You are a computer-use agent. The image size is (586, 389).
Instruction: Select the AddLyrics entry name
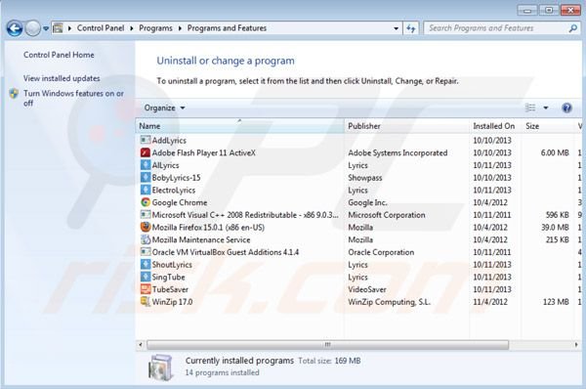(x=169, y=141)
